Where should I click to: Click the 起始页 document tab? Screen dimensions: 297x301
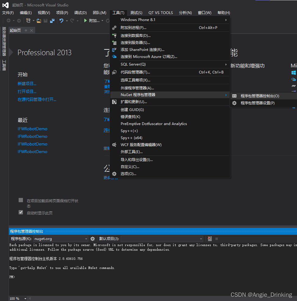pos(15,30)
